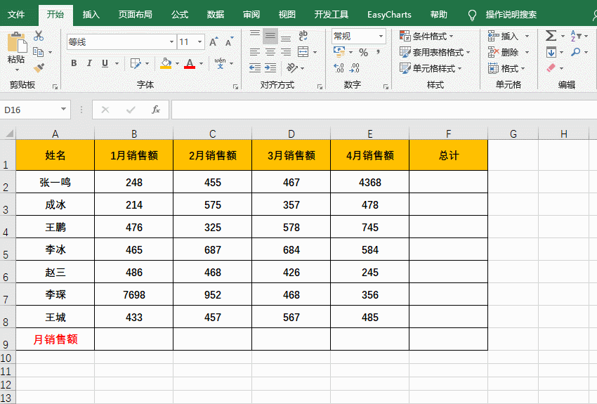Screen dimensions: 597x404
Task: Click the Insert Function fx icon
Action: pos(156,110)
